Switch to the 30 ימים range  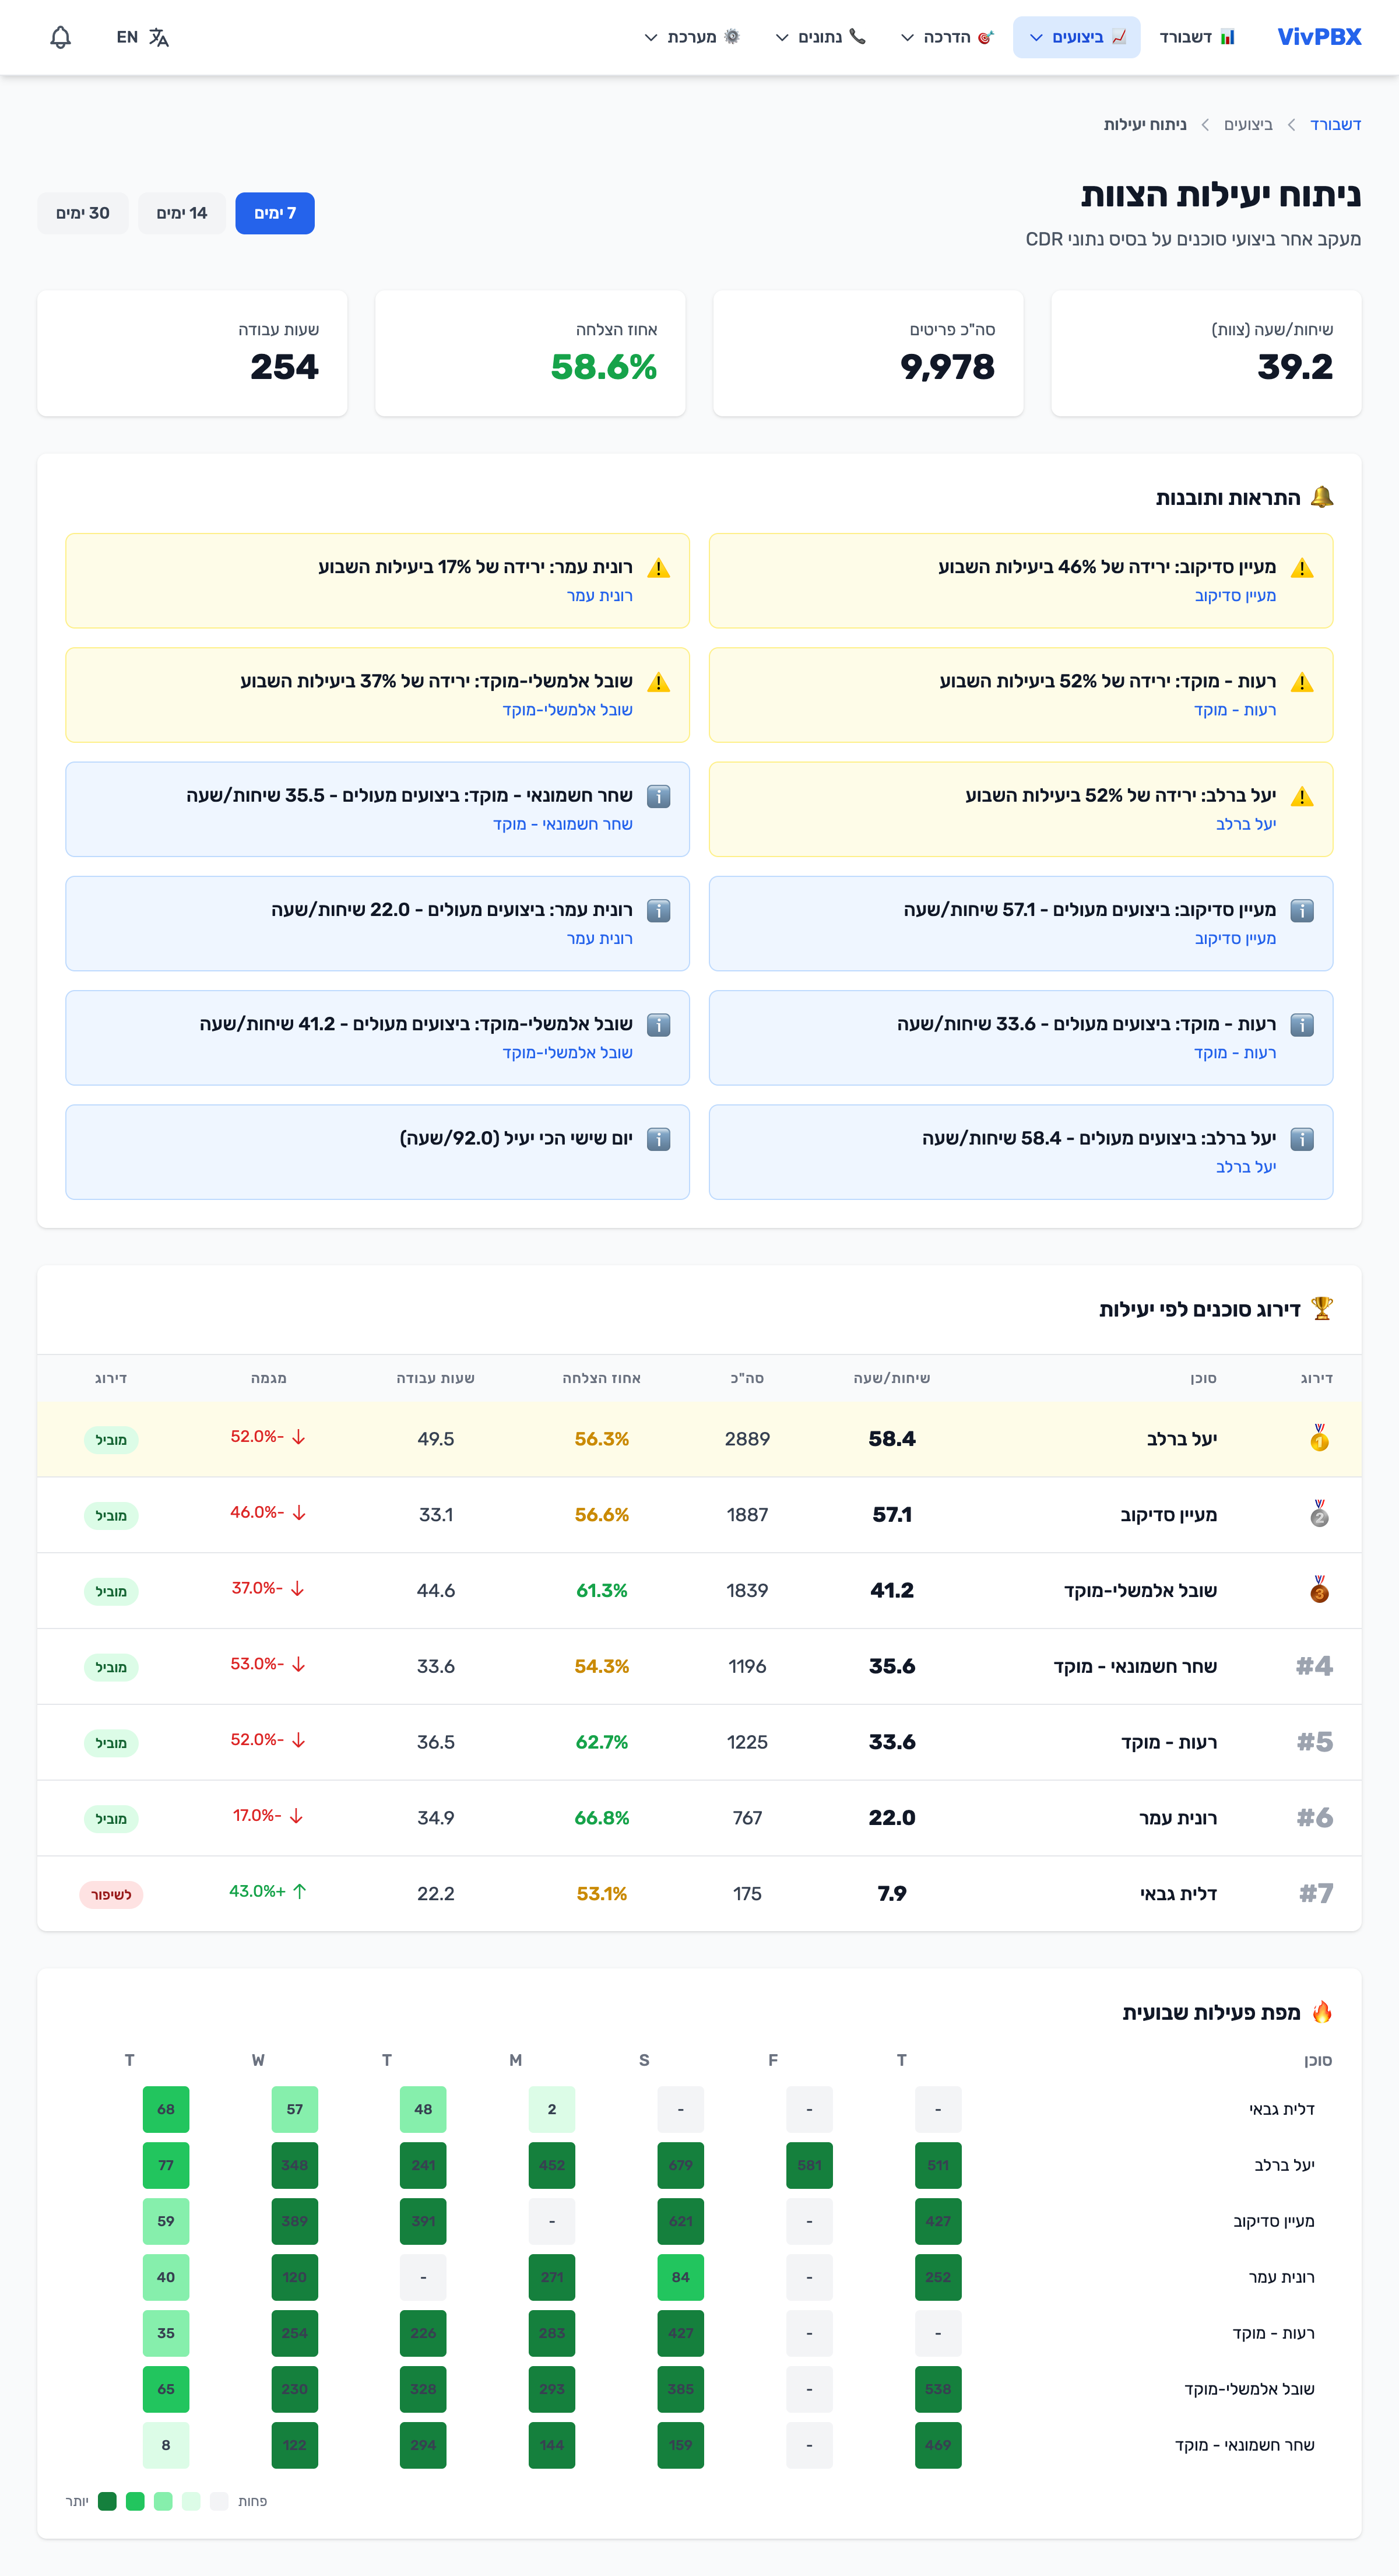point(83,213)
